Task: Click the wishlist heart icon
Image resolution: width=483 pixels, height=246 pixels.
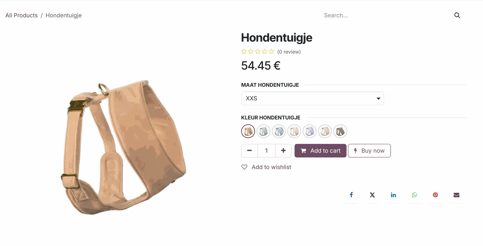Action: point(244,167)
